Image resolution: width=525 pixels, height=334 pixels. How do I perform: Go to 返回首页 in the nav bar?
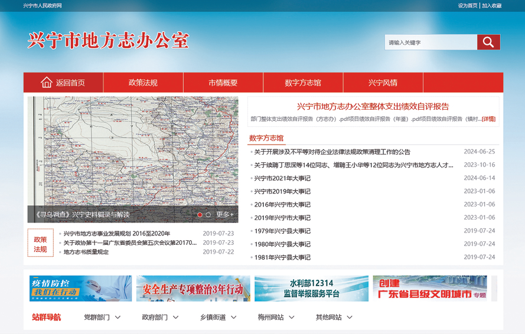(63, 83)
